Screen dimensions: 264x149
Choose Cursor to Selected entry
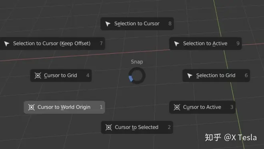137,127
